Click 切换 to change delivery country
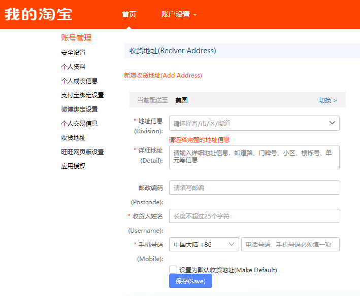 coord(328,100)
